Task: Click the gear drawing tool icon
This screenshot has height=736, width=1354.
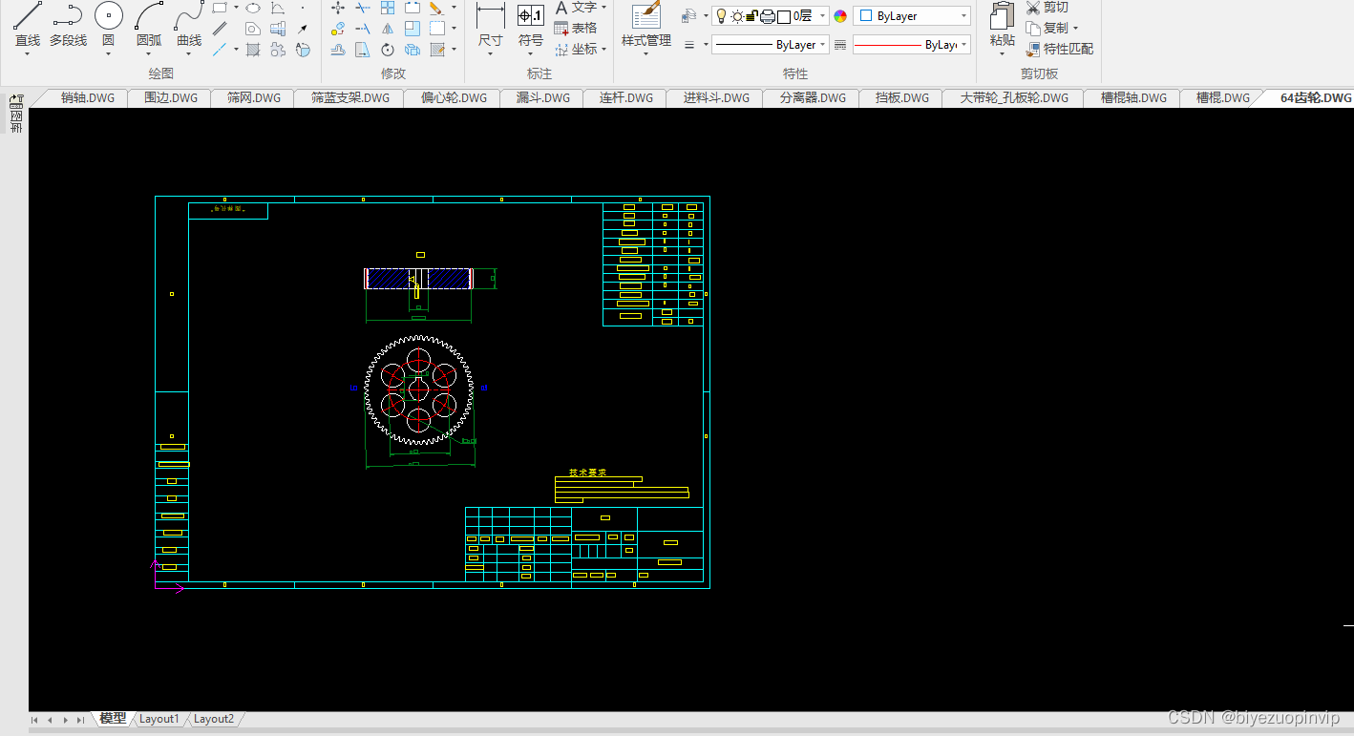Action: pos(278,50)
